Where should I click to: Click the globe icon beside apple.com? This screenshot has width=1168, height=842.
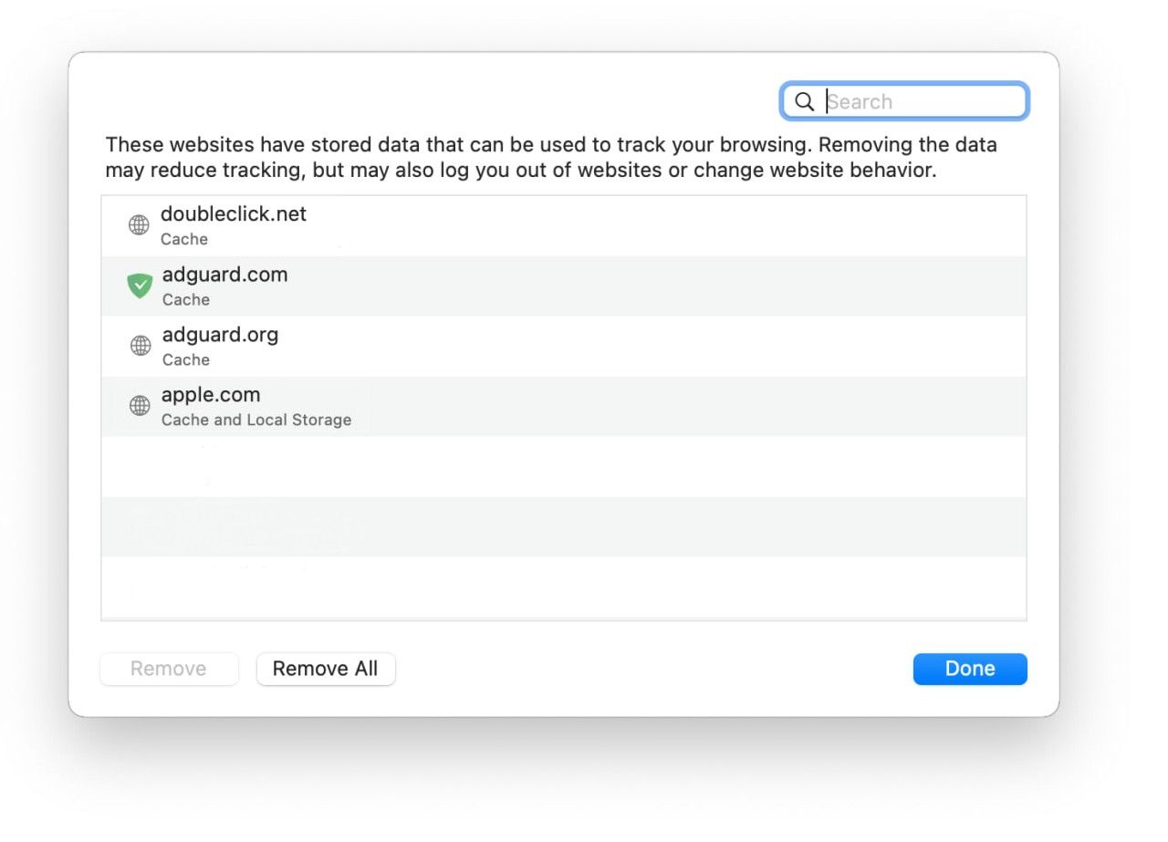pyautogui.click(x=140, y=406)
